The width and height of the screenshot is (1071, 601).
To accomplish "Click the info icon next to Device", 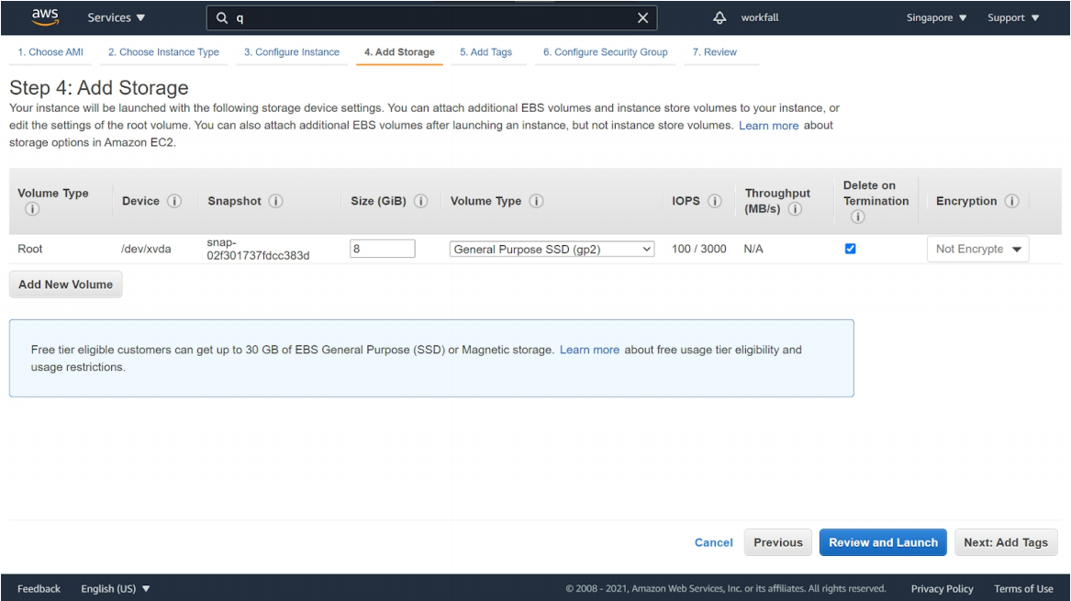I will [174, 201].
